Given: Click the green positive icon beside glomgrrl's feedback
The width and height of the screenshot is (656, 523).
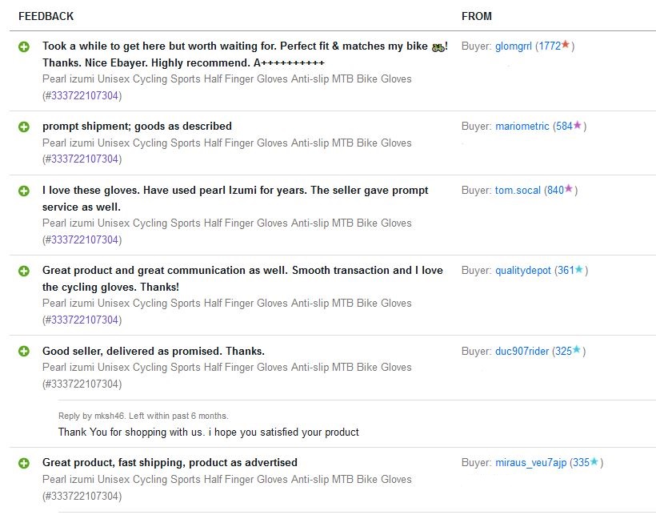Looking at the screenshot, I should [24, 46].
